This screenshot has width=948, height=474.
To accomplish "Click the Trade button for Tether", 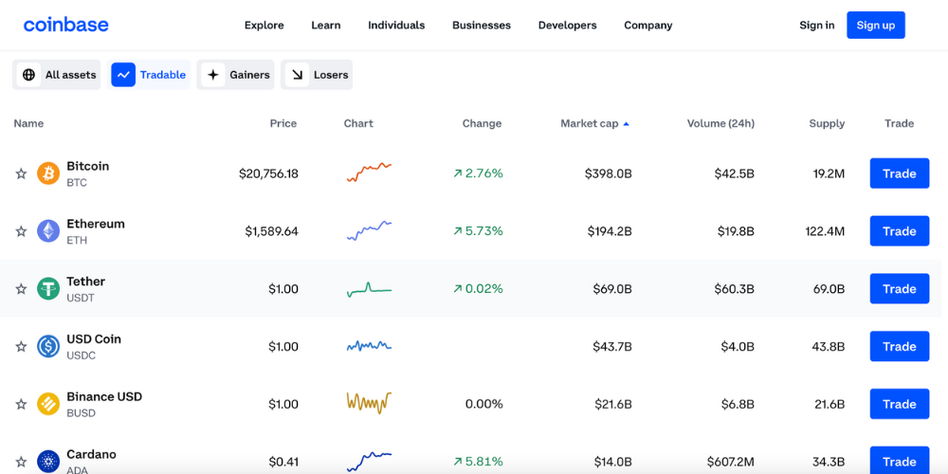I will click(x=899, y=289).
